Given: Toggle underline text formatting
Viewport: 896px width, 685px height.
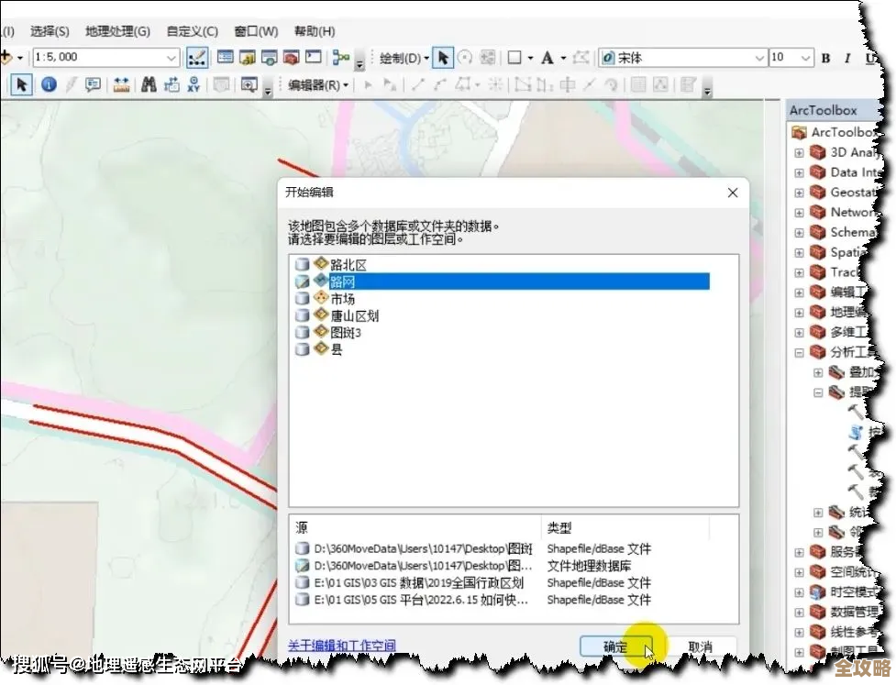Looking at the screenshot, I should (x=869, y=57).
